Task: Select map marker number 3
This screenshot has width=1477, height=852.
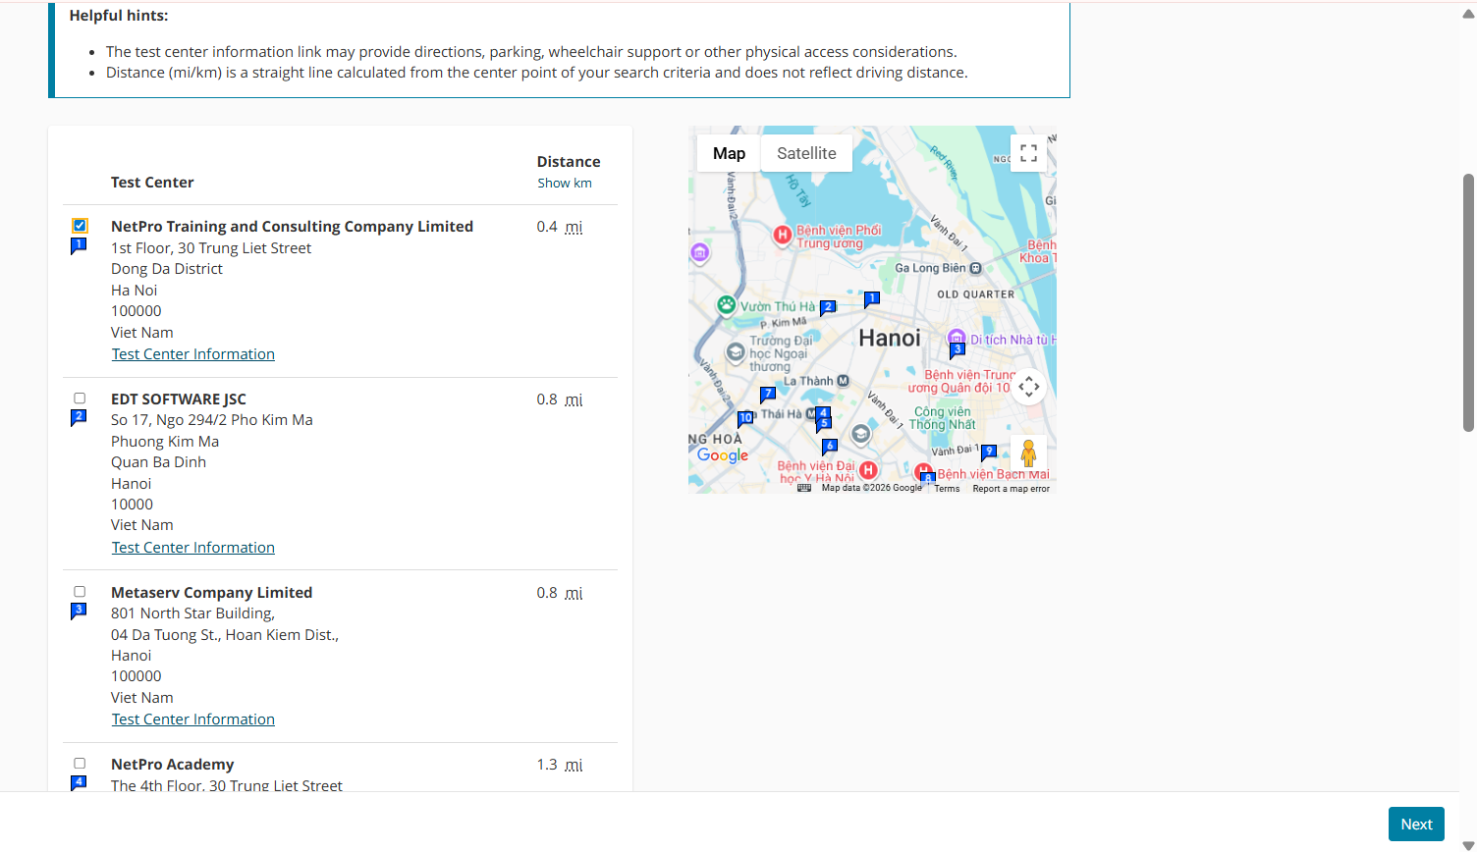Action: [x=957, y=349]
